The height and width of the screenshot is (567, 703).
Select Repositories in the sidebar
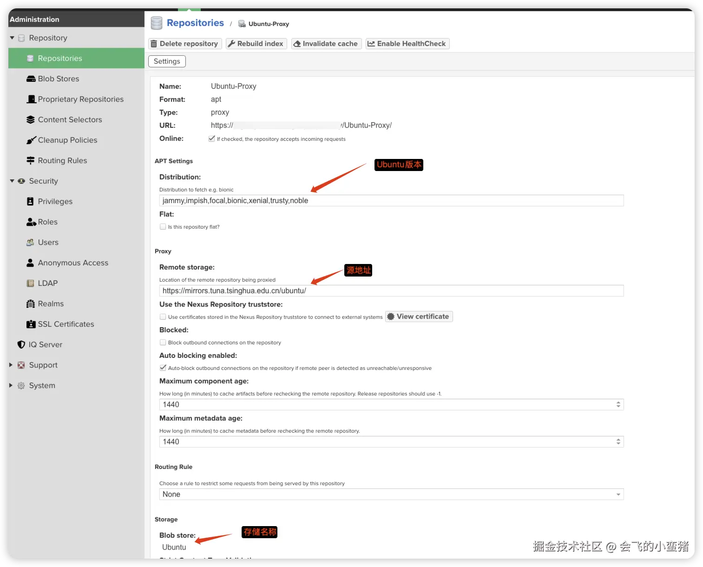(x=76, y=58)
